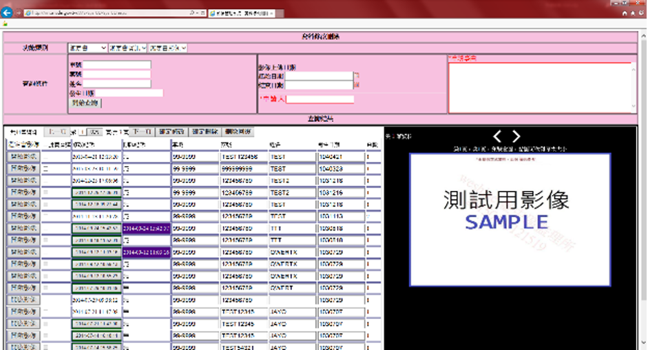Open the first function-category dropdown

click(87, 48)
